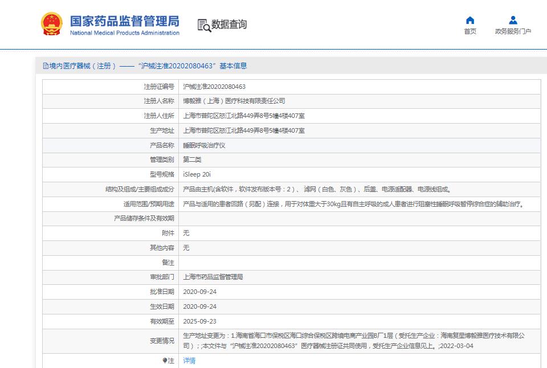The height and width of the screenshot is (368, 547).
Task: Click the 首页 label under the home icon
Action: click(x=469, y=31)
